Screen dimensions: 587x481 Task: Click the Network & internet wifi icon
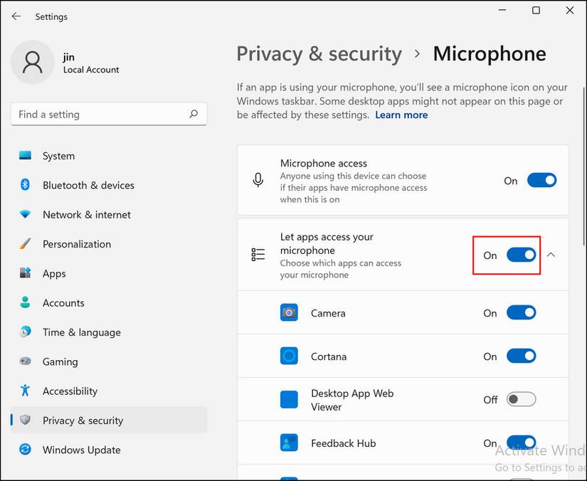point(26,215)
